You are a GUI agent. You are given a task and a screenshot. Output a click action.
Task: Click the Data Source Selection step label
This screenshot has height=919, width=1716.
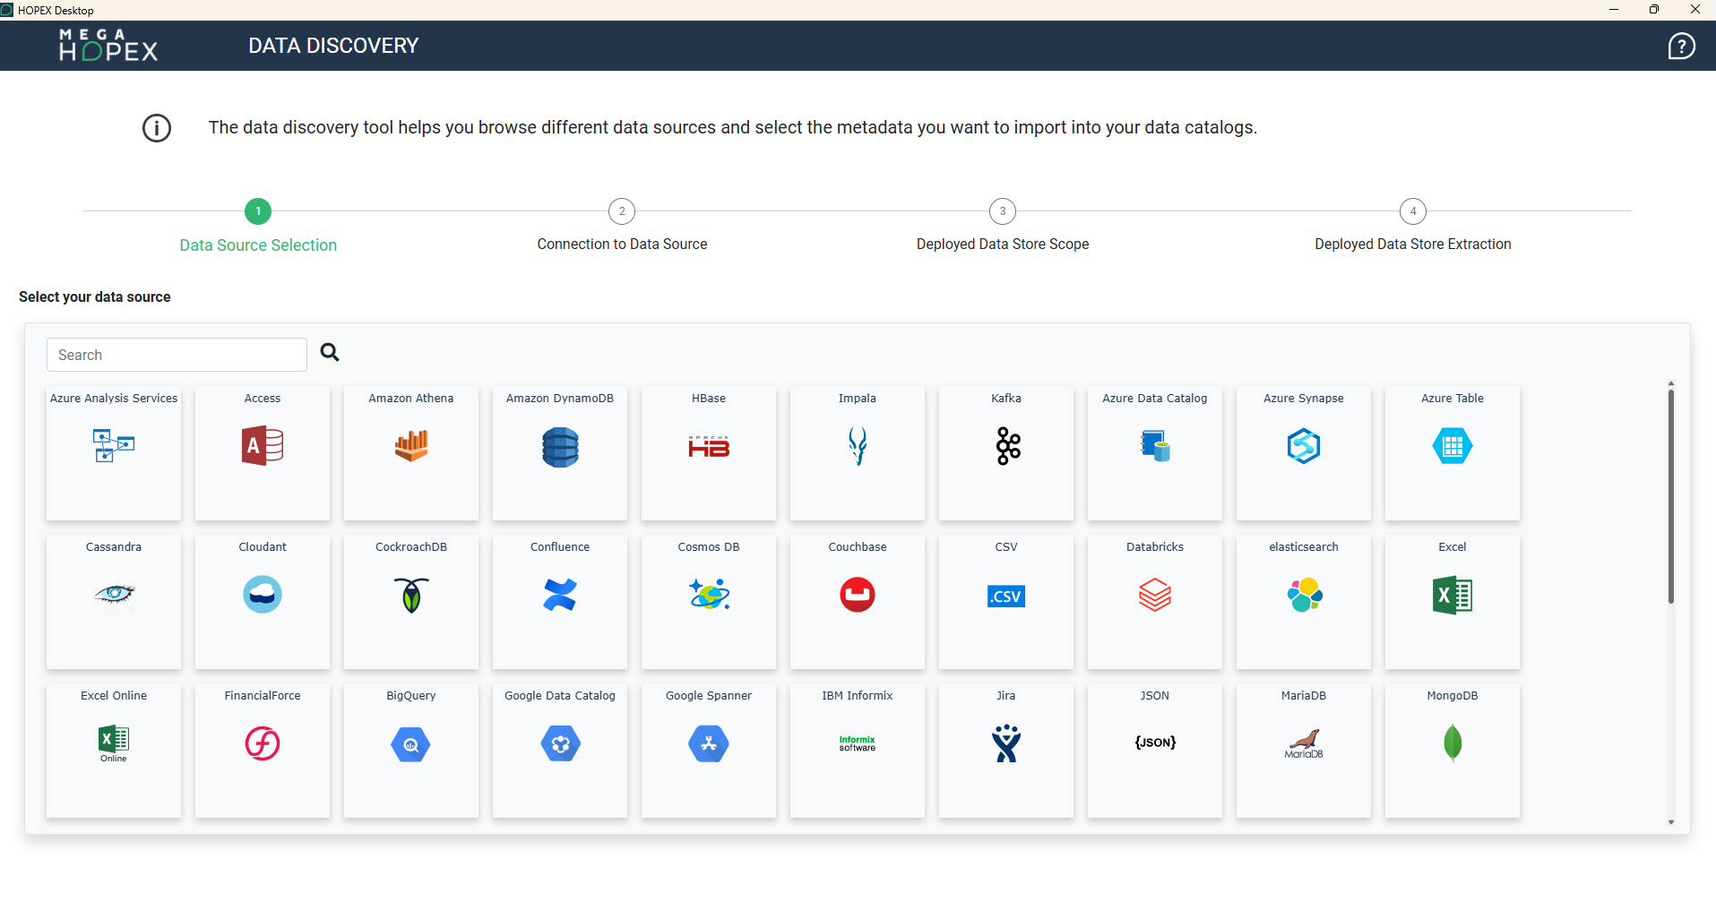point(258,245)
